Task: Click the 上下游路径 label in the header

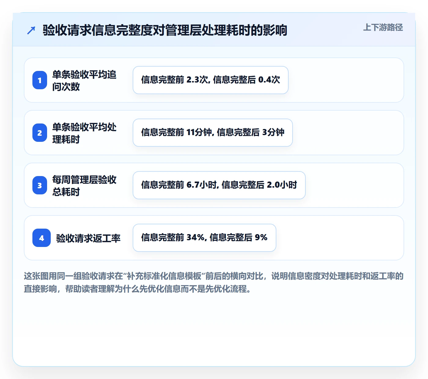Action: pyautogui.click(x=383, y=28)
